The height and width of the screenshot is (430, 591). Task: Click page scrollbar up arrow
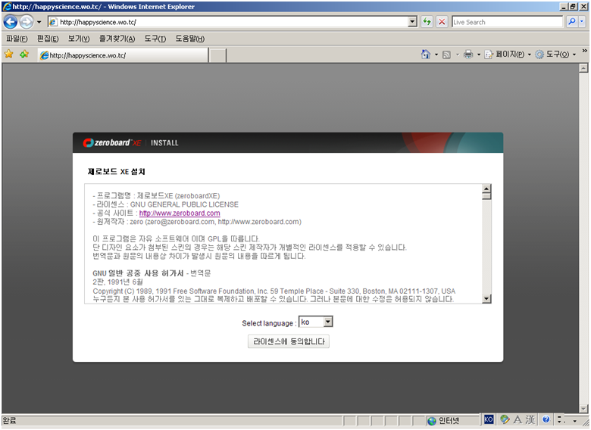[x=583, y=68]
